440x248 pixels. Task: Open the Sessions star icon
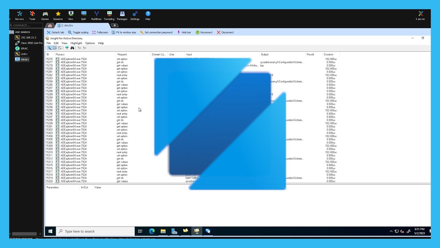coord(58,15)
